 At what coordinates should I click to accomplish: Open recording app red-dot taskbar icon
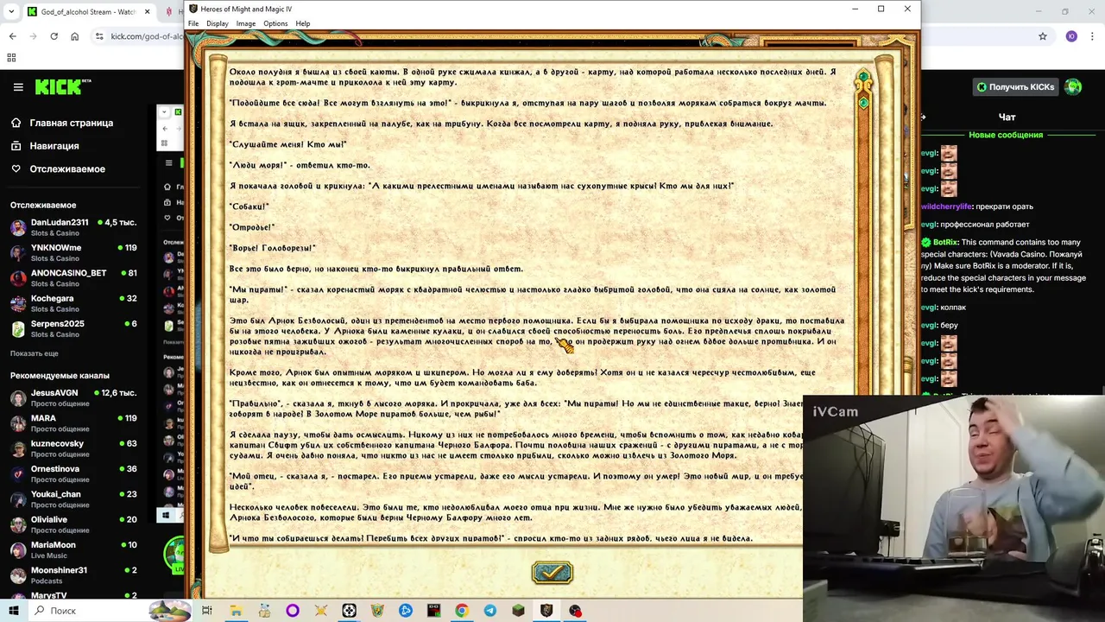tap(575, 611)
